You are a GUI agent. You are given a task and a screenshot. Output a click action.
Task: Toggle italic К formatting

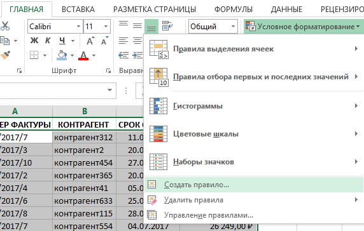pyautogui.click(x=48, y=41)
